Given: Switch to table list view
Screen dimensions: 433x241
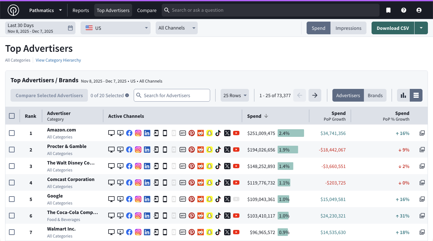Looking at the screenshot, I should coord(416,95).
